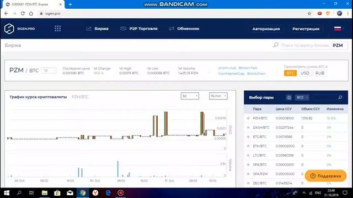353x198 pixels.
Task: Click the pair search magnifier icon
Action: (340, 97)
